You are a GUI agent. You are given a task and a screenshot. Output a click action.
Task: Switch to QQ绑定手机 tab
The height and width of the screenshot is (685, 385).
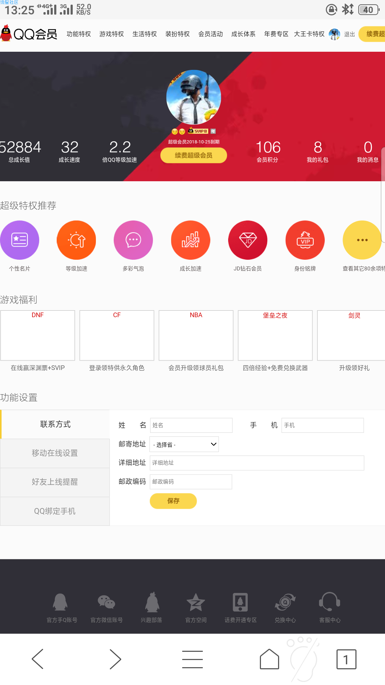55,511
